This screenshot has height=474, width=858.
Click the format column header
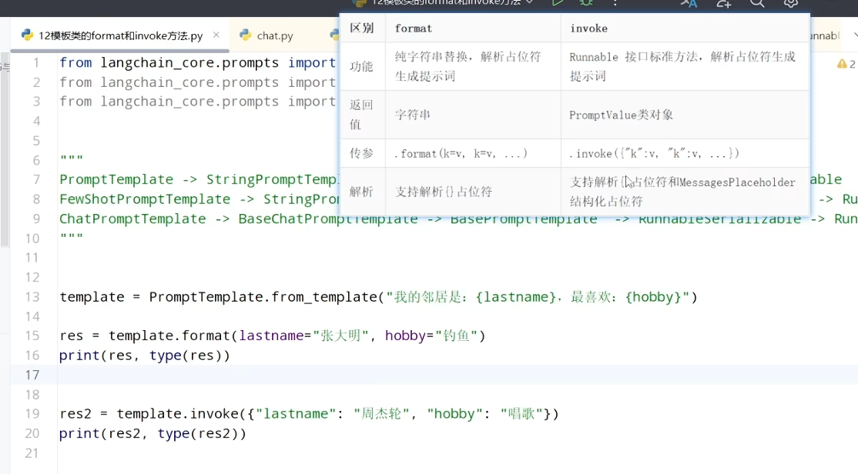click(x=413, y=28)
